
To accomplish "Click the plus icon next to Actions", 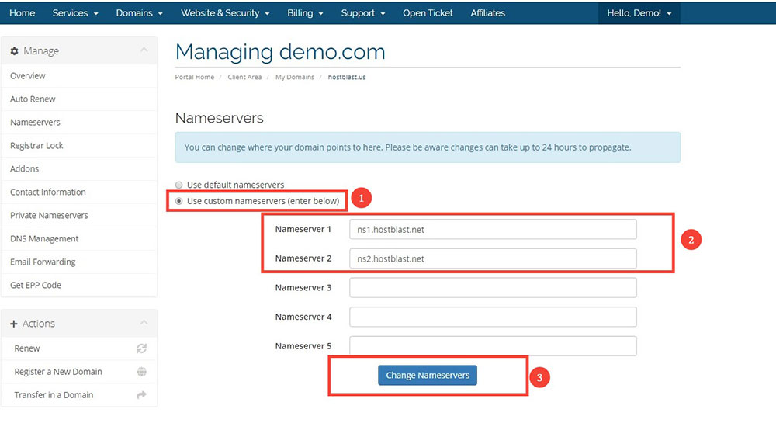I will pos(14,324).
